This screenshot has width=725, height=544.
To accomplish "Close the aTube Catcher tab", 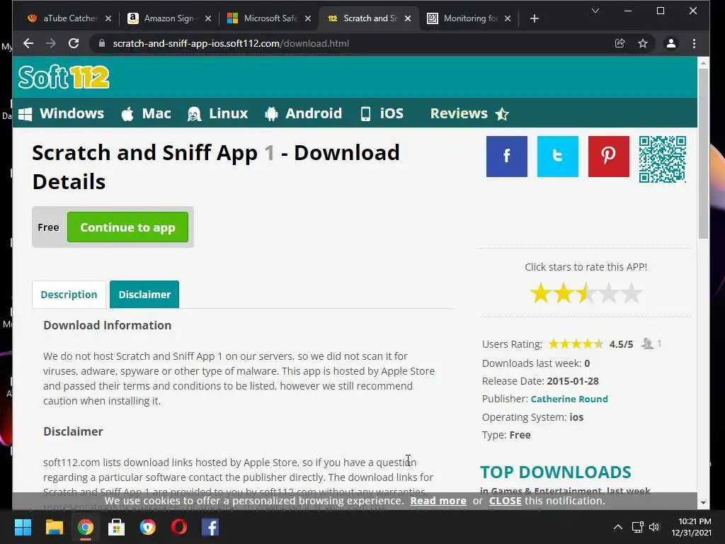I will [x=108, y=18].
